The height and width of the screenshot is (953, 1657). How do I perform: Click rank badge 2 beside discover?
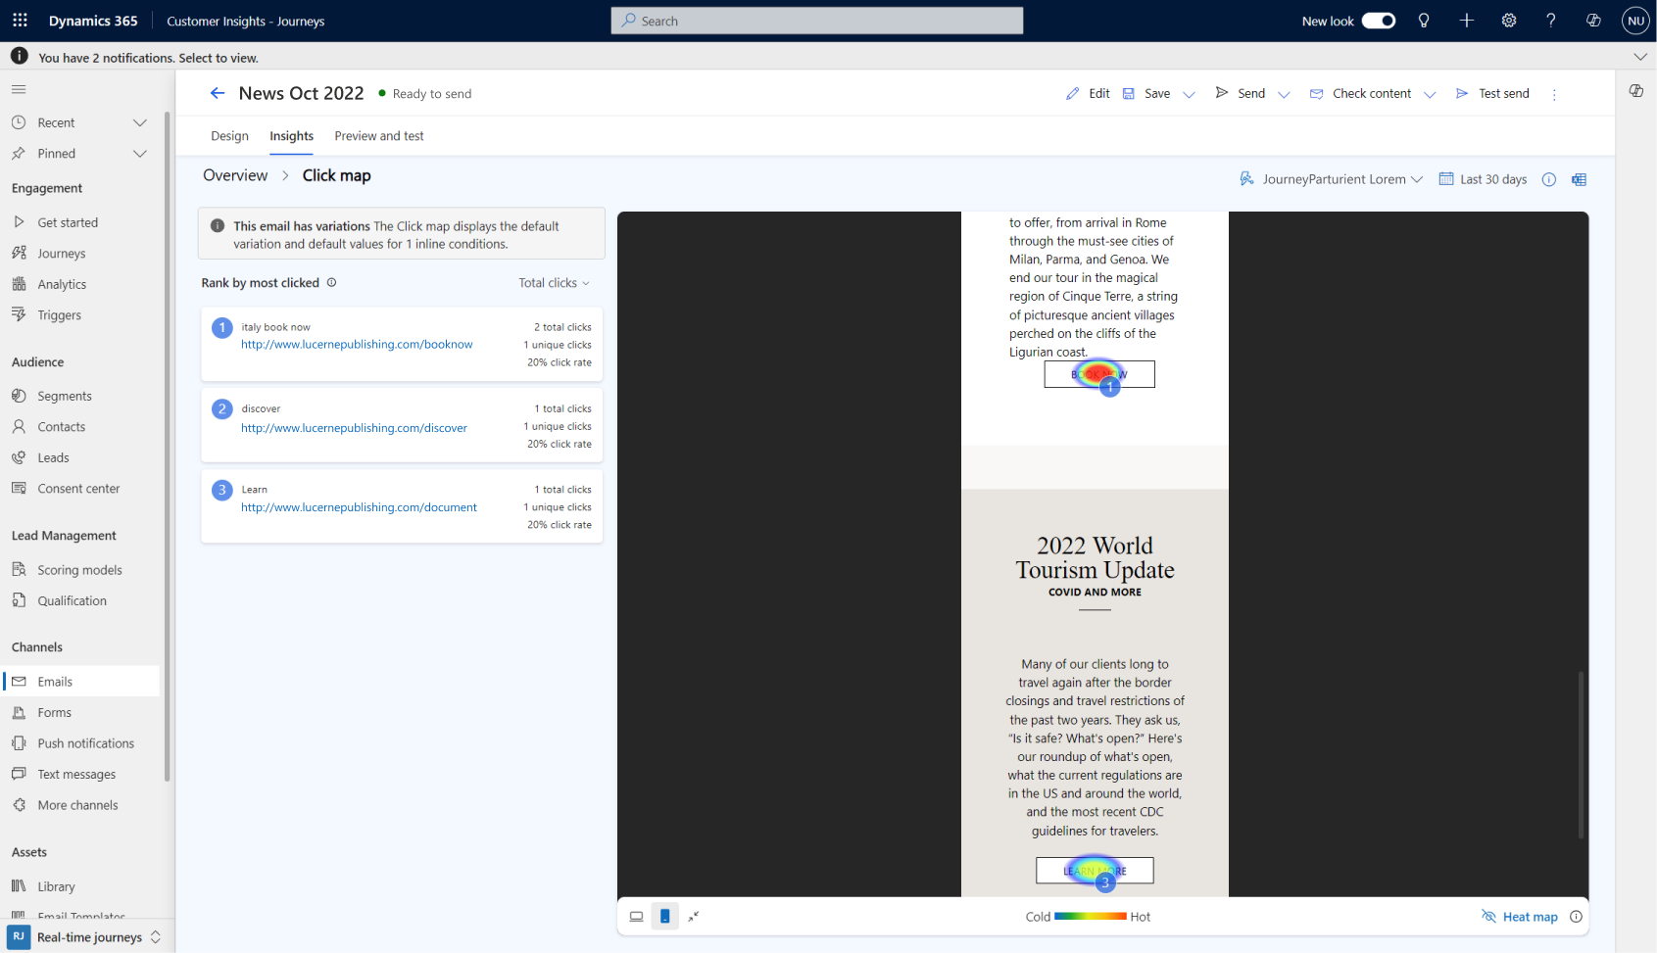[x=222, y=408]
